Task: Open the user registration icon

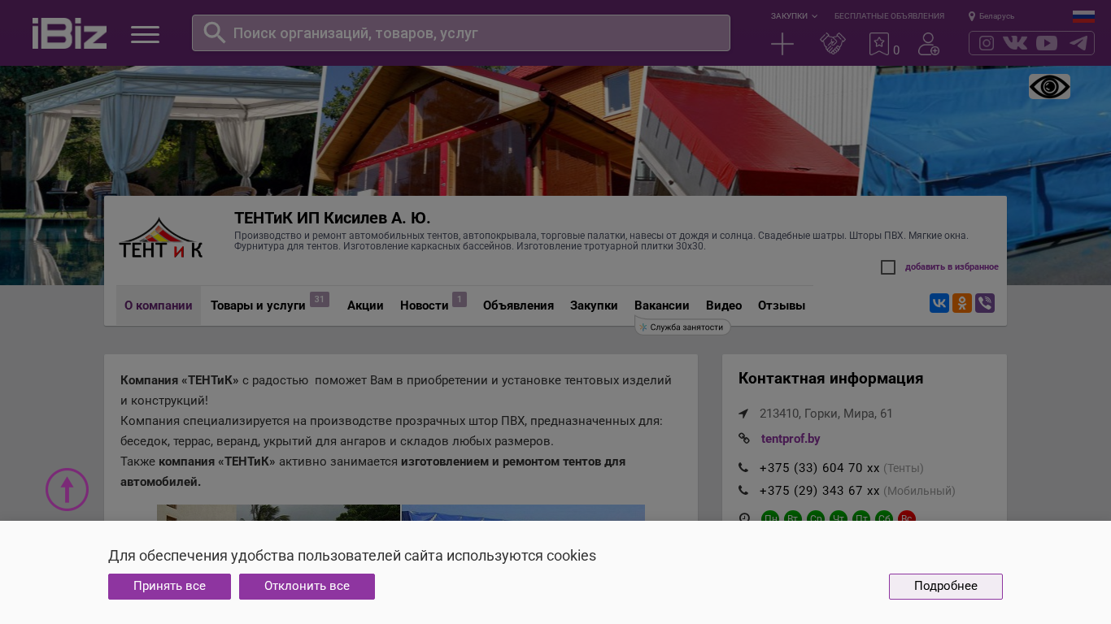Action: pos(928,44)
